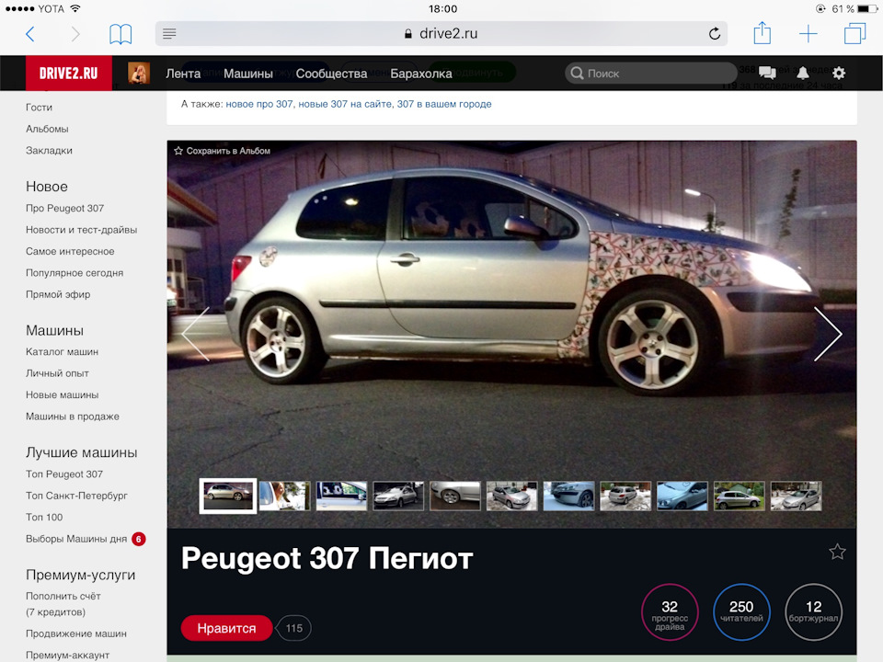Open the user avatar profile picture

click(x=139, y=74)
